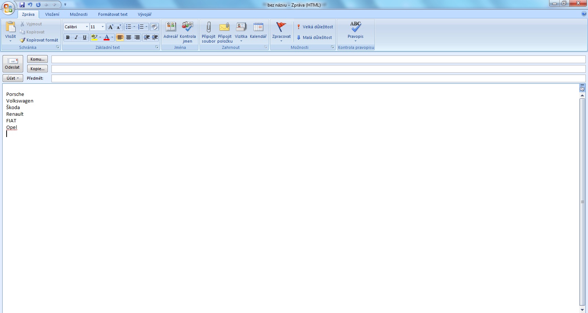
Task: Toggle Malá důležitost low importance
Action: click(x=314, y=37)
